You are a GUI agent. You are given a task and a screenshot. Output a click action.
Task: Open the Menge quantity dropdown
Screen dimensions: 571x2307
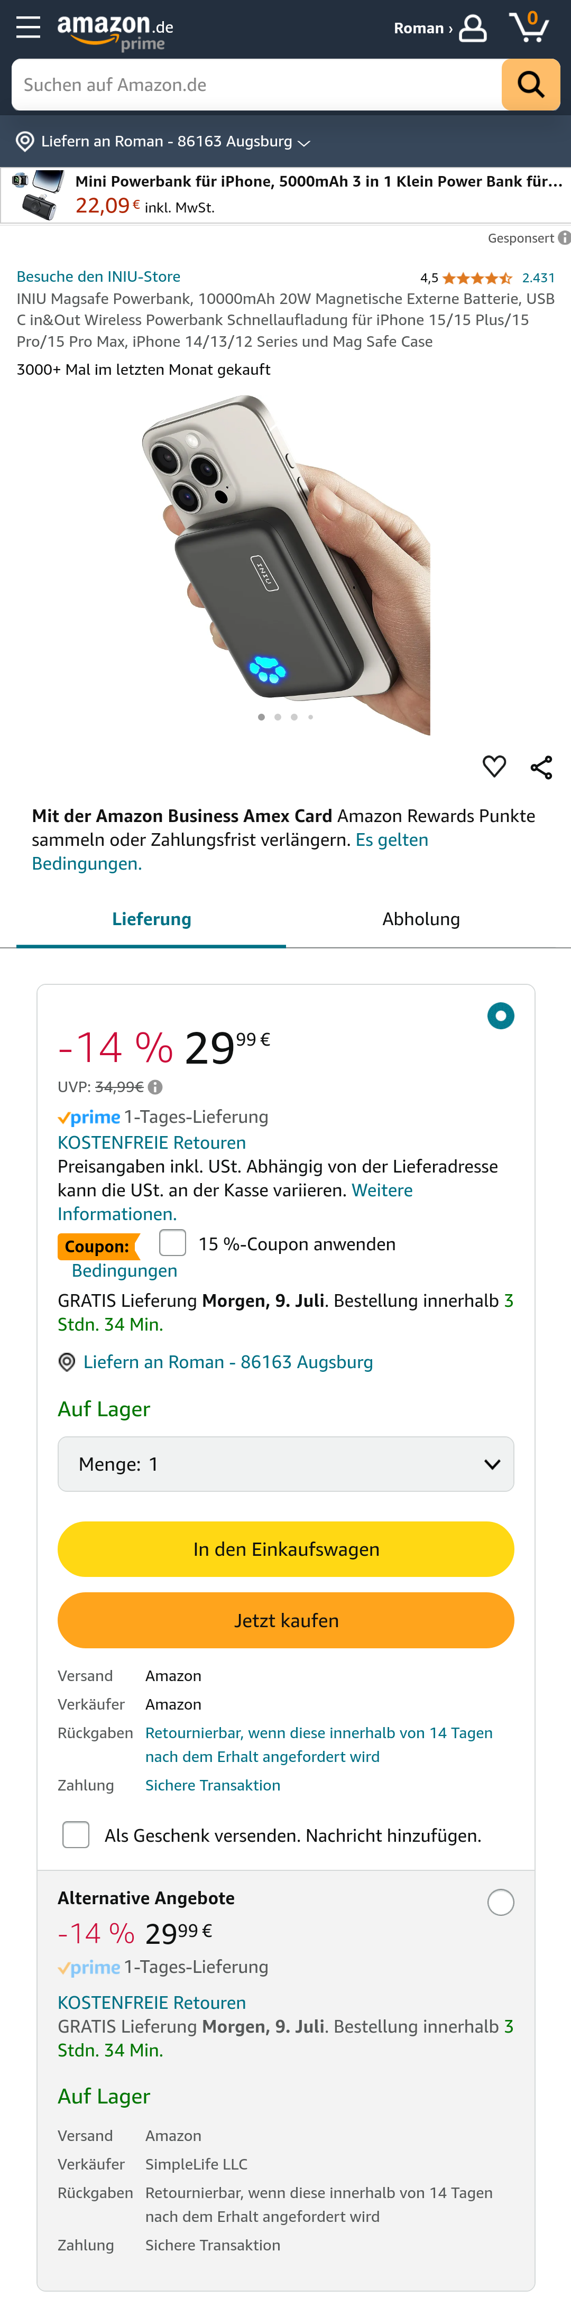(x=285, y=1464)
